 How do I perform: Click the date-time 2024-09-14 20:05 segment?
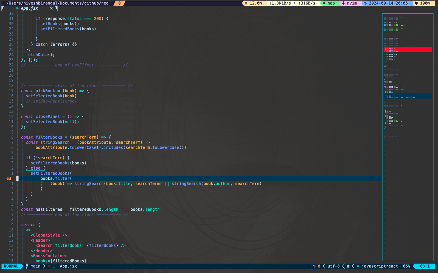click(x=386, y=3)
